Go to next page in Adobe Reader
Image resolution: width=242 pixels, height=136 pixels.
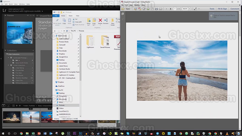[x=170, y=9]
